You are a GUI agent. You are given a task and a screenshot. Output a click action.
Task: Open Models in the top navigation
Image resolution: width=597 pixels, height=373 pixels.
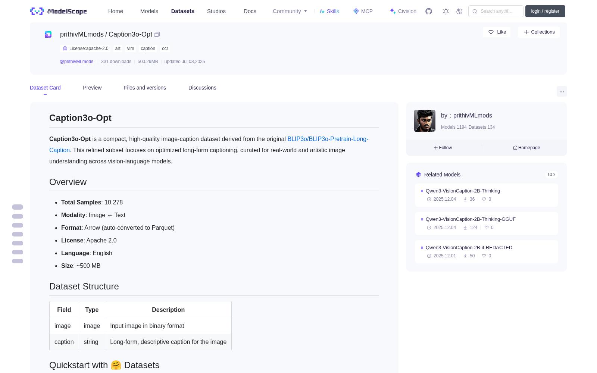pos(149,11)
